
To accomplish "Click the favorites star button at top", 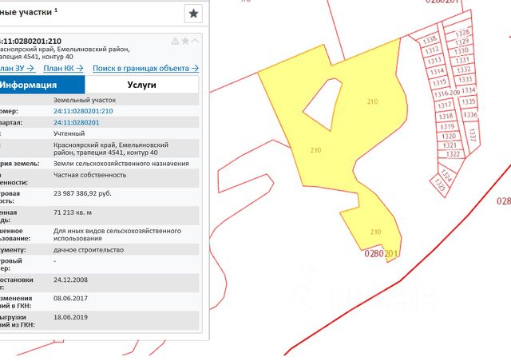I will coord(193,13).
